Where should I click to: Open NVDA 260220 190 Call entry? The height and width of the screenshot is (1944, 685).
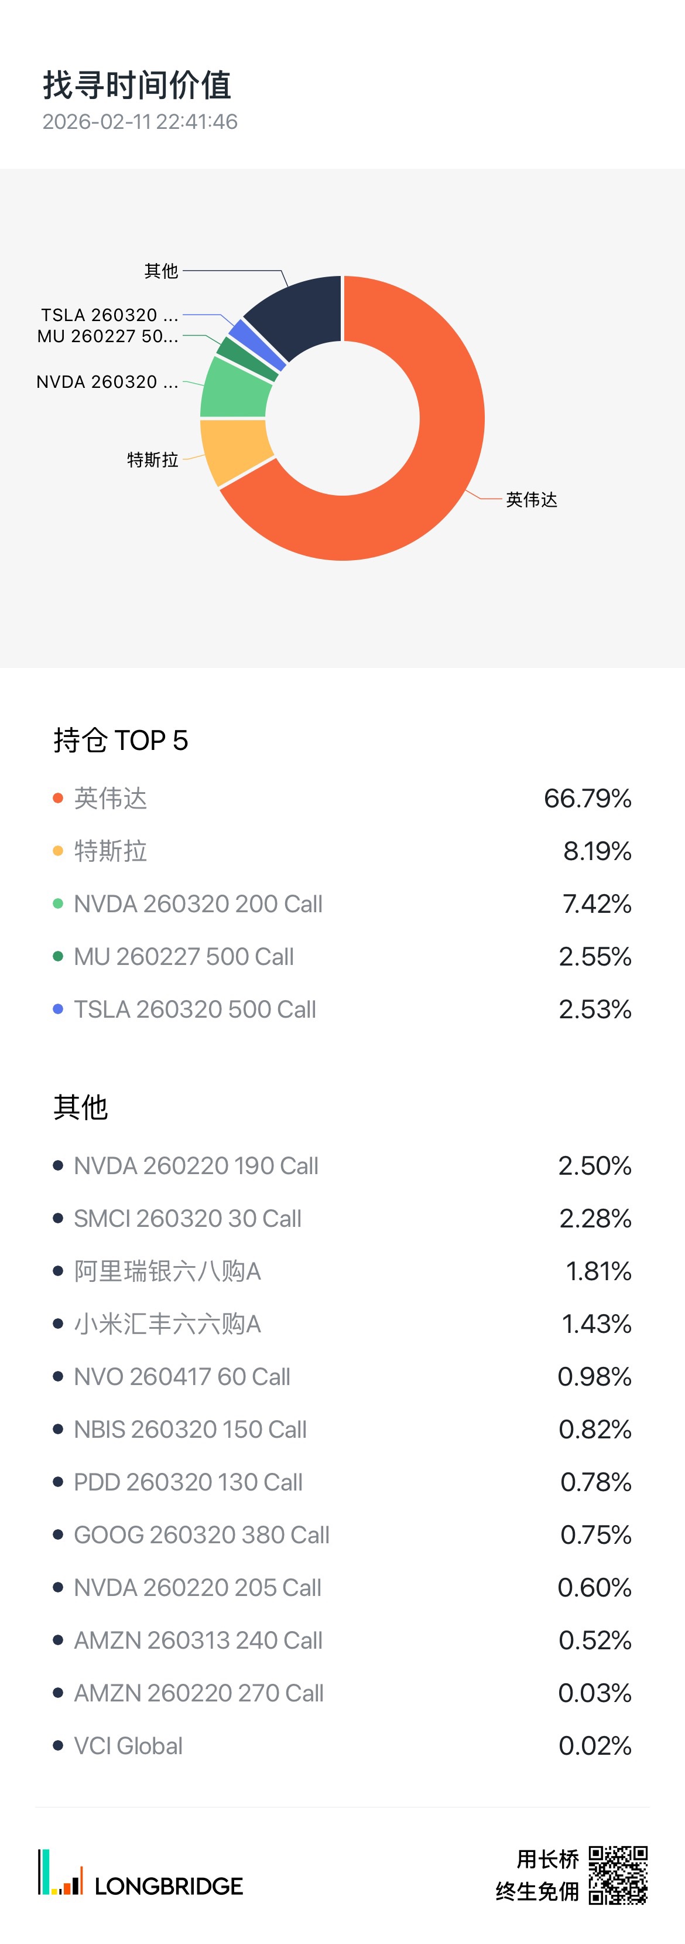click(196, 1166)
